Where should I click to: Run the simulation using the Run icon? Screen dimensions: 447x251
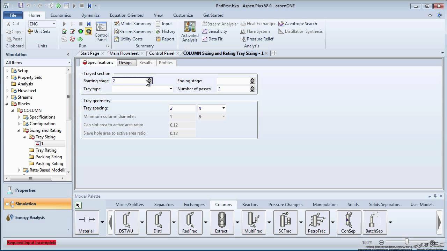[x=64, y=24]
